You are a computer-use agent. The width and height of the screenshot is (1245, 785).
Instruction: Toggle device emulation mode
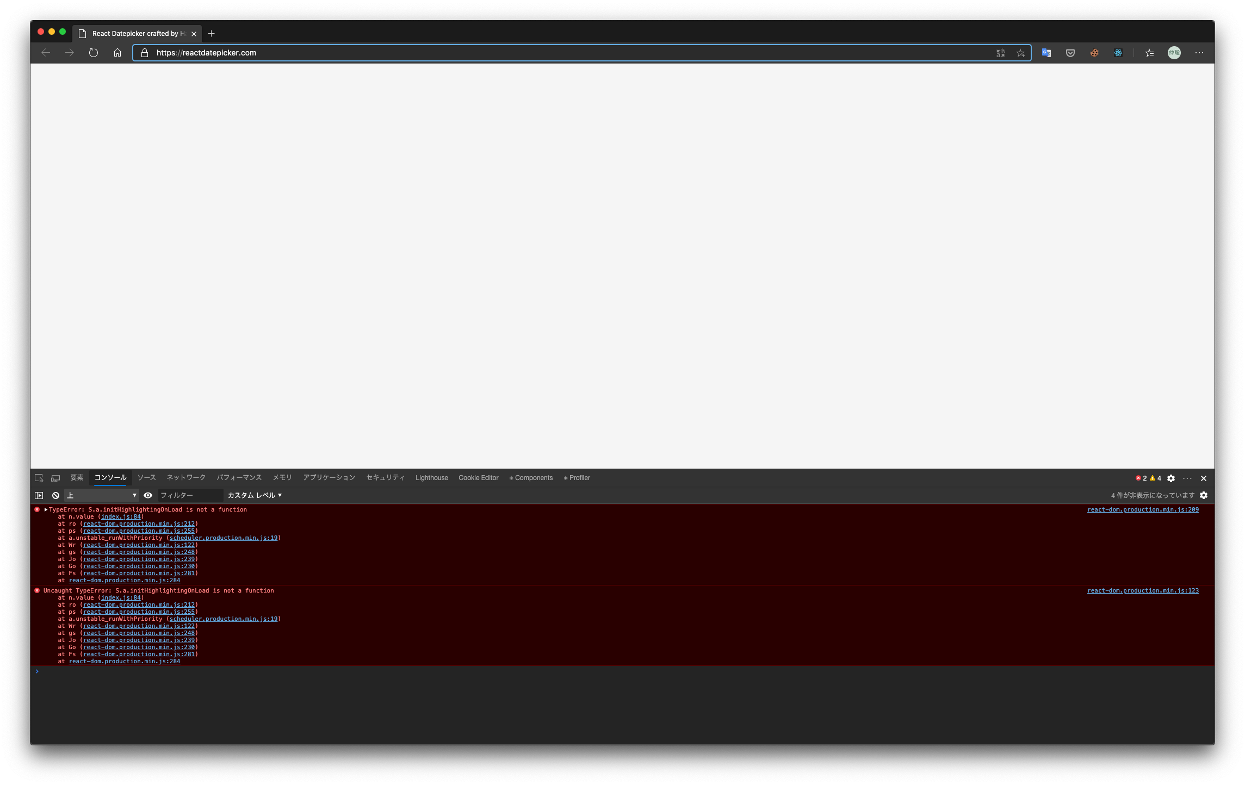tap(55, 477)
